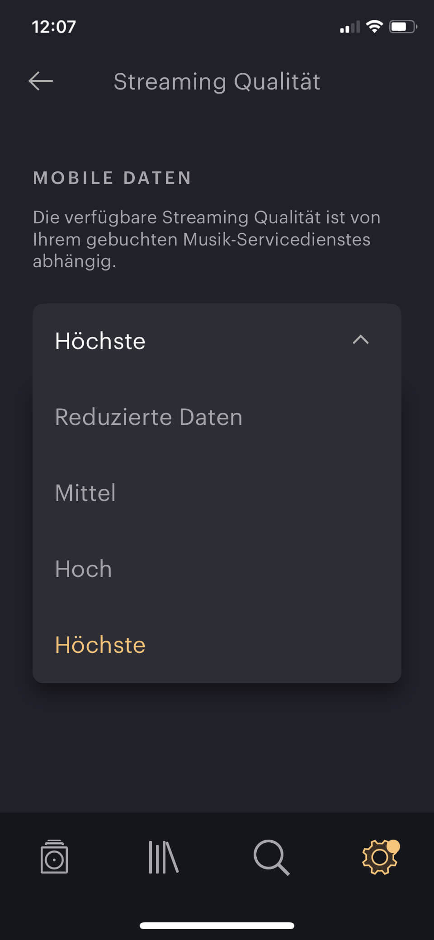This screenshot has height=940, width=434.
Task: Tap the 12:07 clock in status bar
Action: click(x=54, y=27)
